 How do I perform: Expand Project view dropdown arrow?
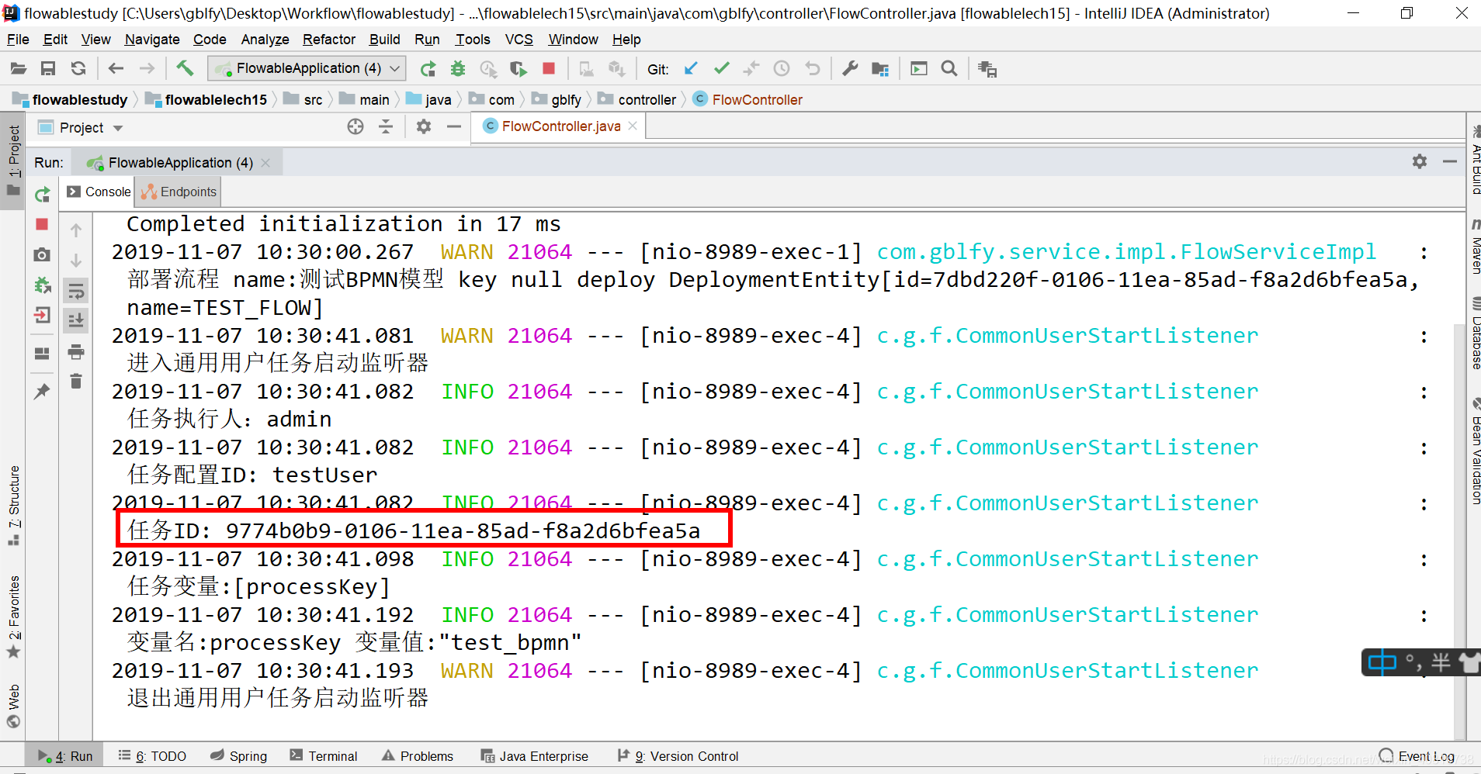(118, 128)
